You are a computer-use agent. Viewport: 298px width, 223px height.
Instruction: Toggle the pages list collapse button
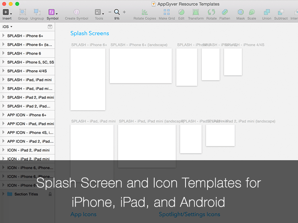(x=50, y=27)
